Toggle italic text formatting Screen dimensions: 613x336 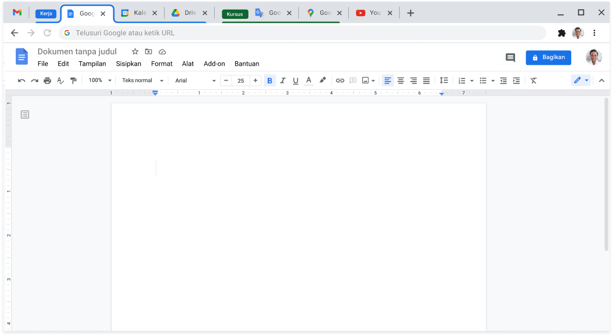(x=283, y=81)
